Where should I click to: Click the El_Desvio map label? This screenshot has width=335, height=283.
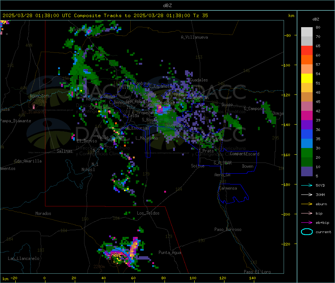pos(87,141)
